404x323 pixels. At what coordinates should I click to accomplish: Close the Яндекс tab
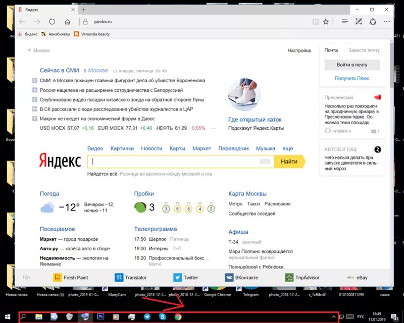click(73, 10)
